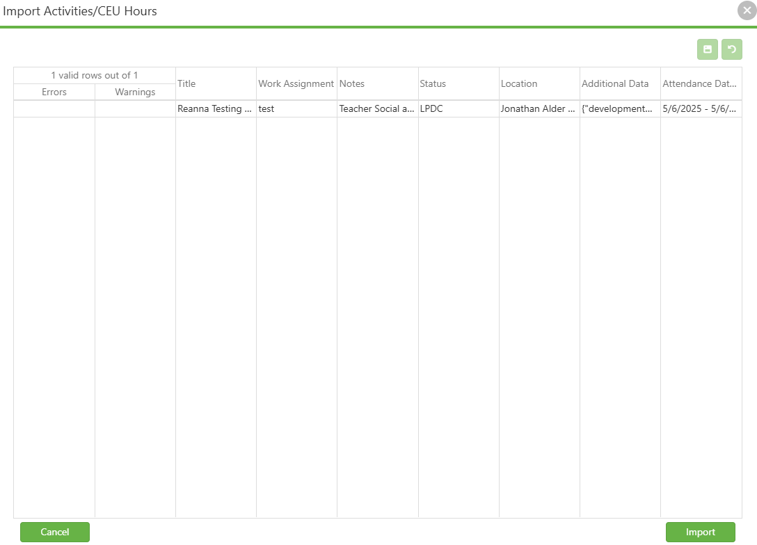Select the 'LPDC' status cell
The image size is (757, 545).
458,108
